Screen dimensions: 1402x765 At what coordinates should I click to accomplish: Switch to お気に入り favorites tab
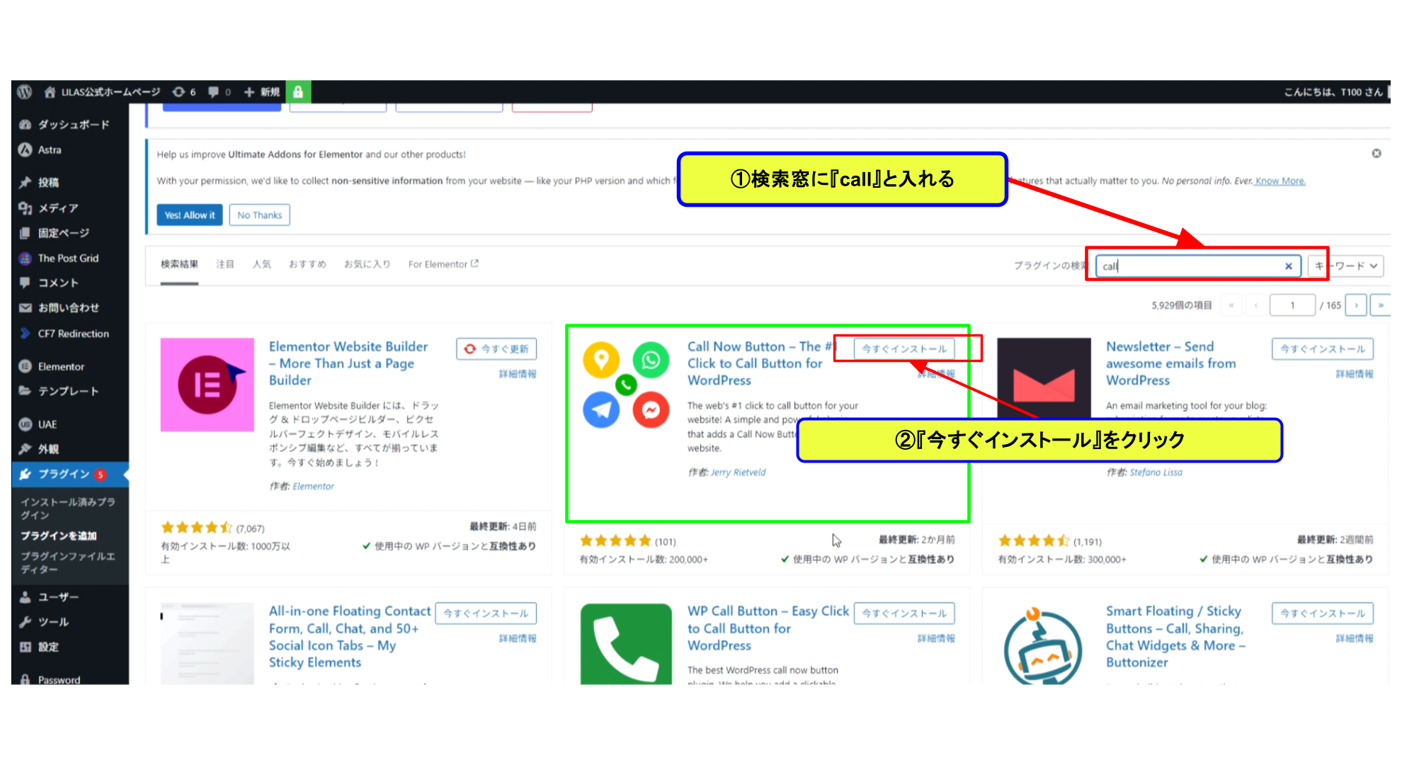coord(367,264)
